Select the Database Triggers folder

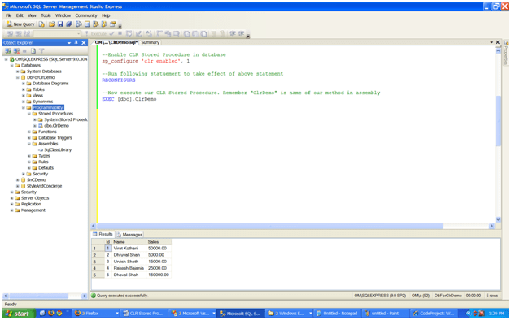click(55, 137)
